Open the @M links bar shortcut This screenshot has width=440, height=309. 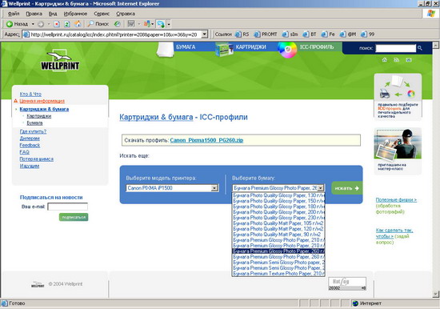(x=348, y=34)
